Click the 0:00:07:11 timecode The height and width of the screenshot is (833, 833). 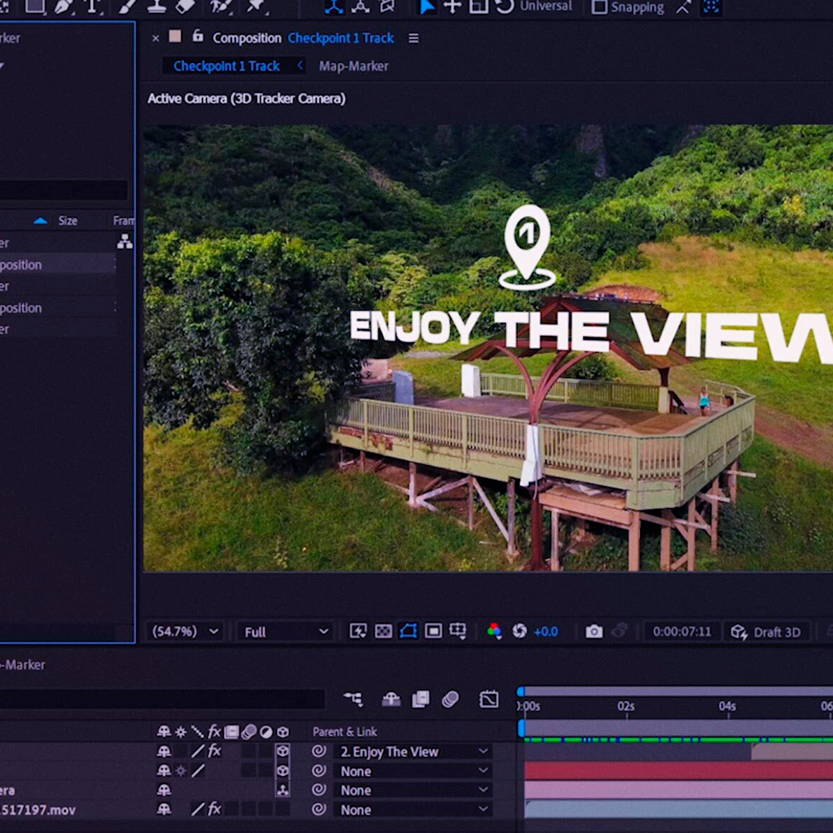(682, 632)
